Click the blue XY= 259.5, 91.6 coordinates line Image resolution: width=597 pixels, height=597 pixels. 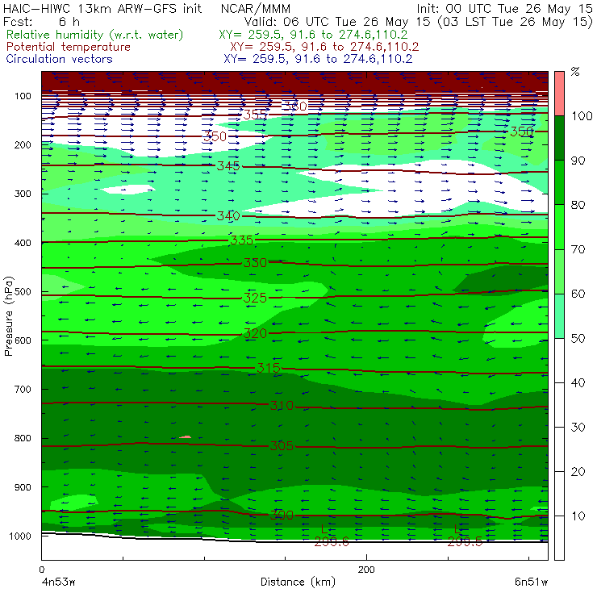318,59
